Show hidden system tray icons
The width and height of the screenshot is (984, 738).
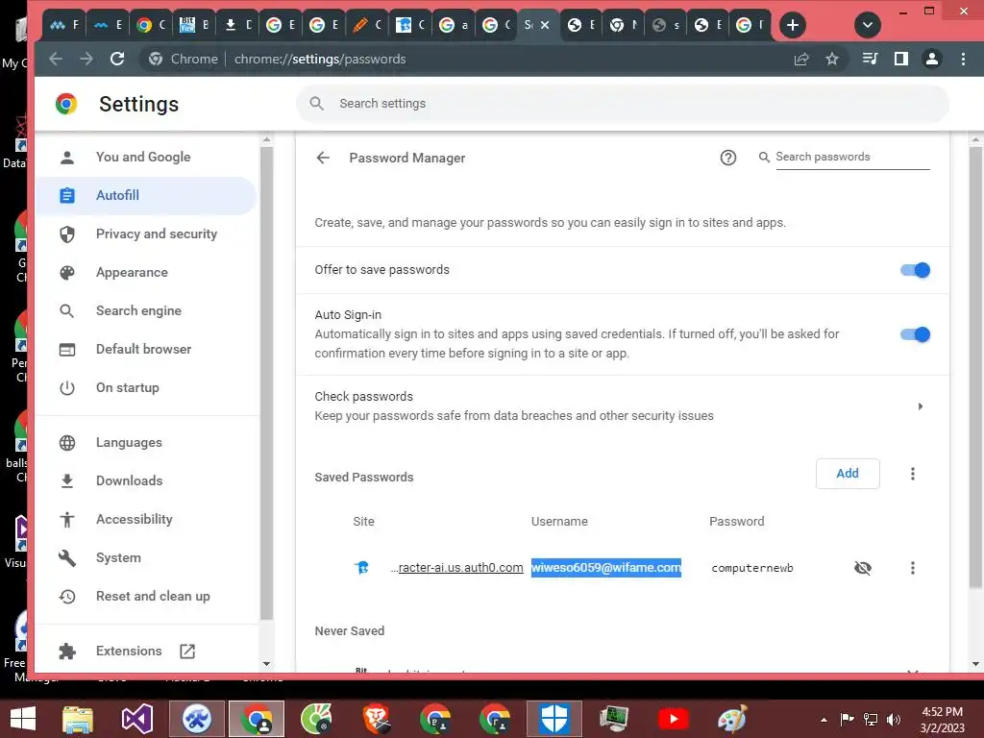[824, 720]
